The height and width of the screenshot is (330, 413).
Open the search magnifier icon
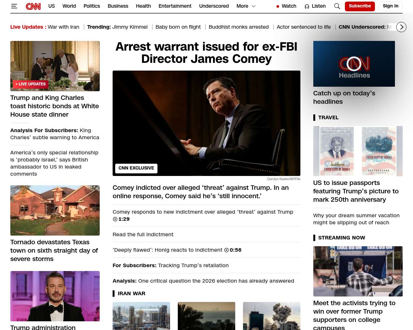337,6
